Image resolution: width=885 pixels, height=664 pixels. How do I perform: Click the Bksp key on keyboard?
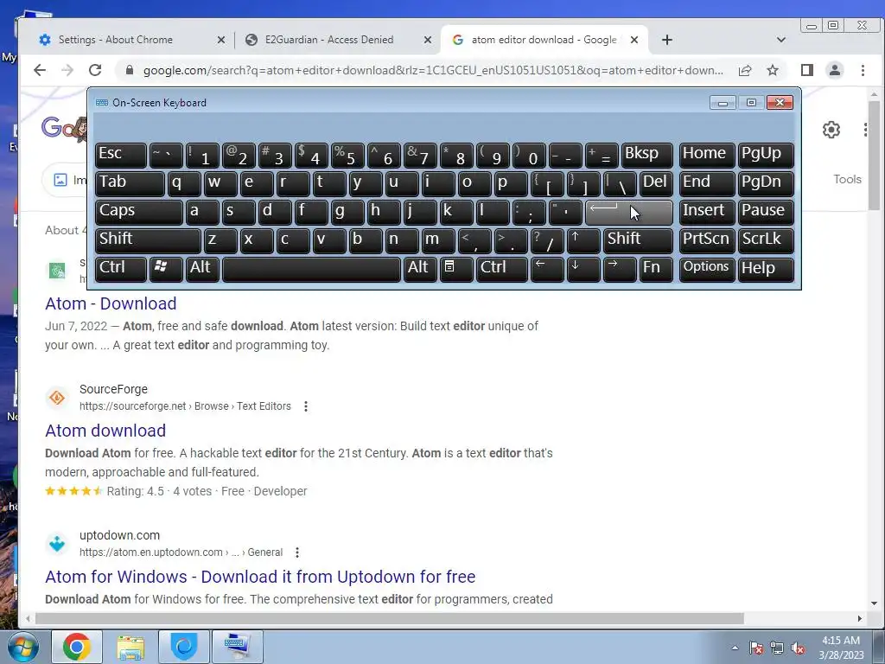coord(646,155)
